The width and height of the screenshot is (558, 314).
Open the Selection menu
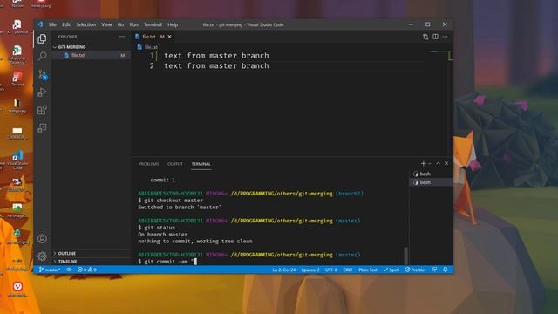coord(86,24)
